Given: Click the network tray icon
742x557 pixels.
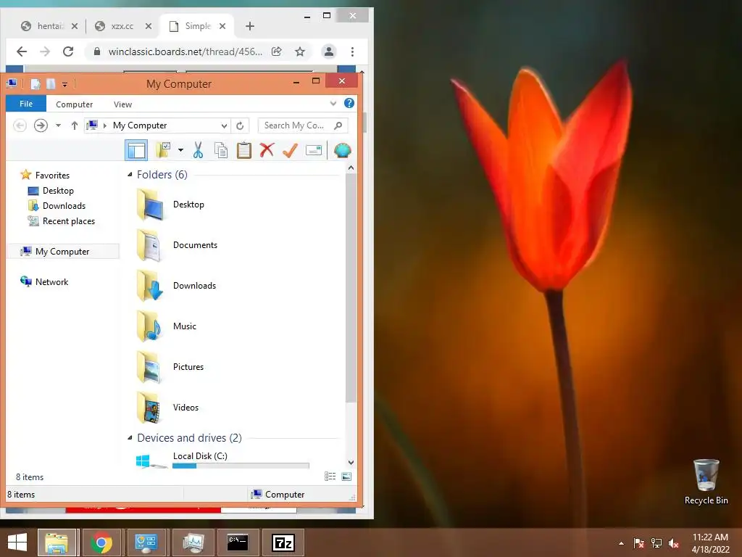Looking at the screenshot, I should tap(656, 543).
